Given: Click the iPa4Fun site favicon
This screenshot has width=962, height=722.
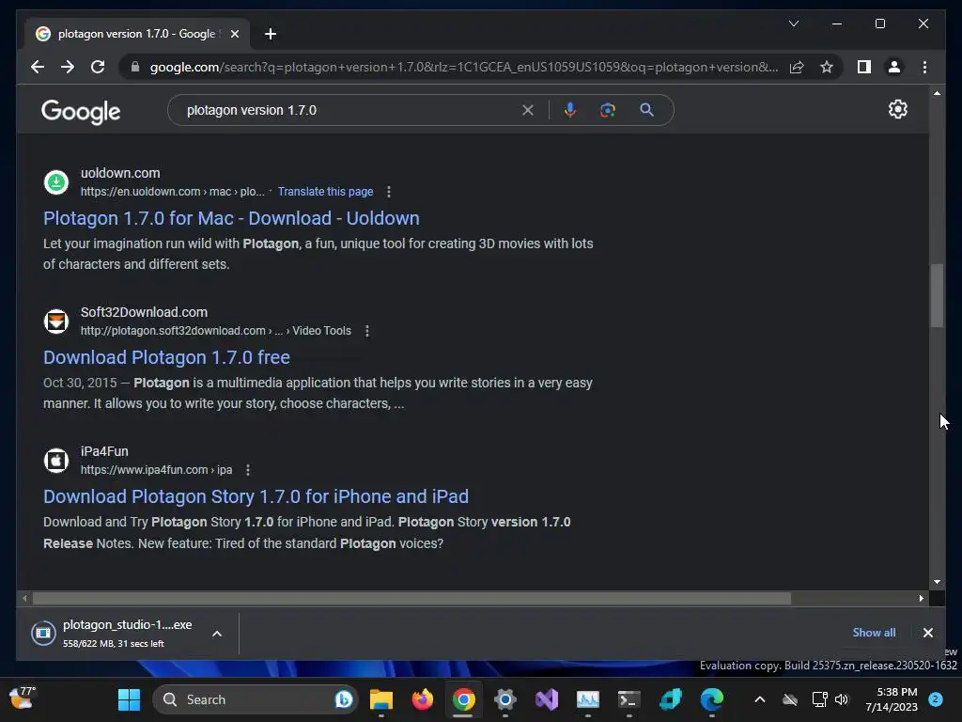Looking at the screenshot, I should [x=55, y=461].
